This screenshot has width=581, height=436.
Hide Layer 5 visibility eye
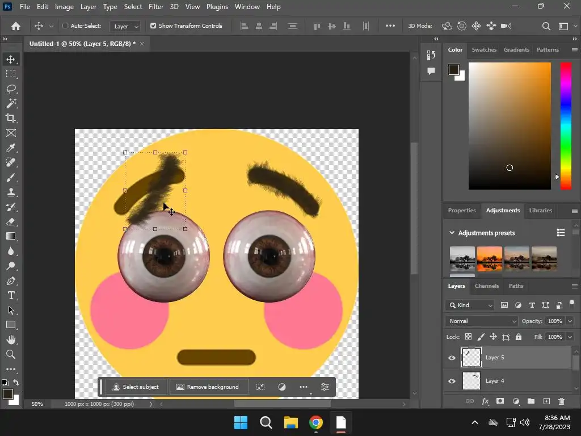tap(452, 358)
